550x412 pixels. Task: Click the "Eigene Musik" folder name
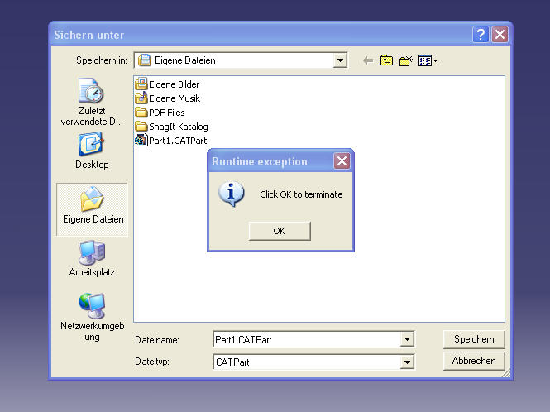[x=175, y=98]
